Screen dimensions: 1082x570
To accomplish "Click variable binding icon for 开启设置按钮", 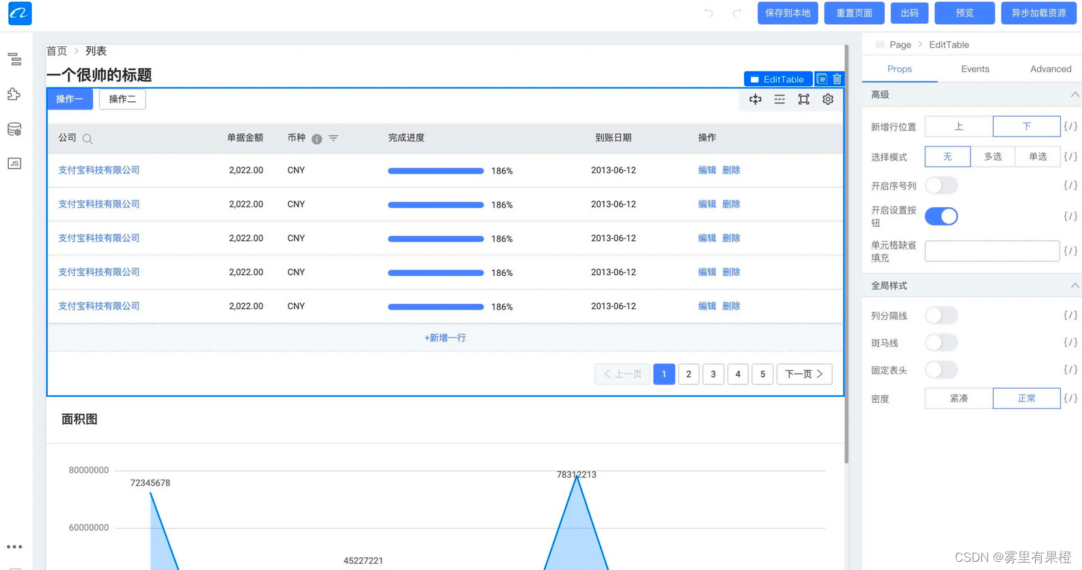I will (x=1070, y=216).
